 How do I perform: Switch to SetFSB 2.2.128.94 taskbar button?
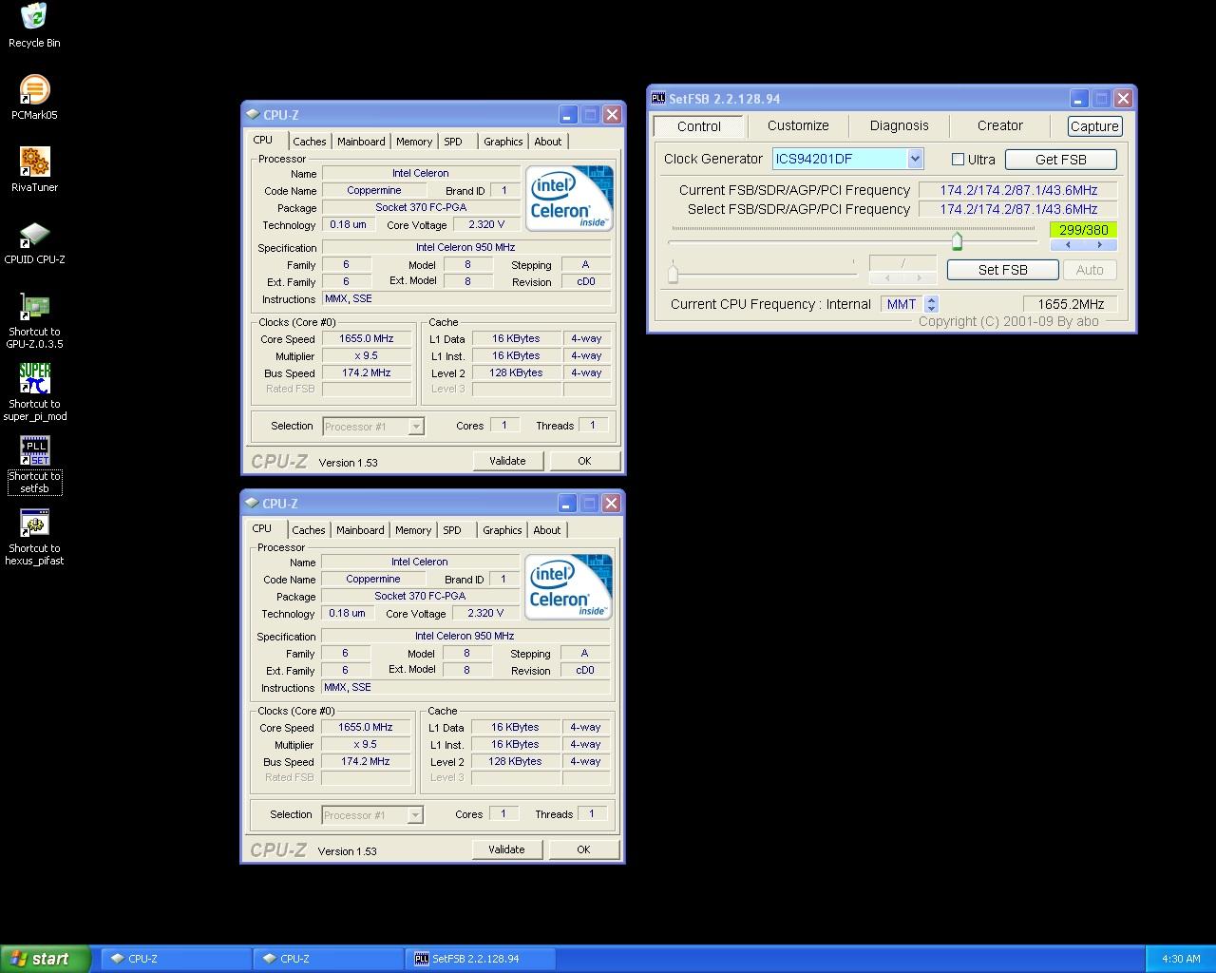click(480, 959)
